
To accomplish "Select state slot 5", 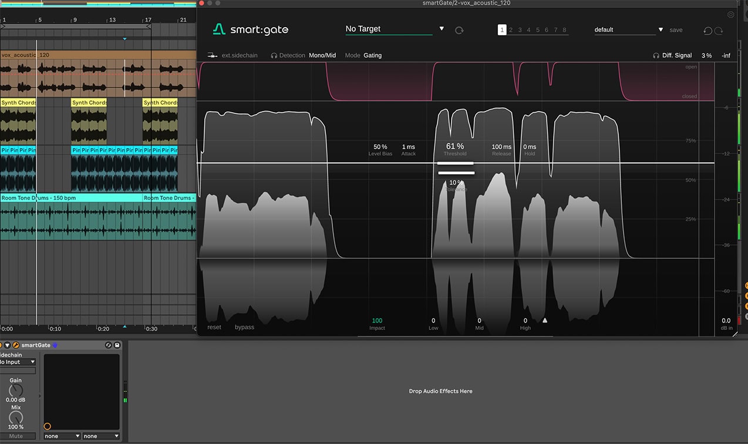I will pyautogui.click(x=537, y=30).
